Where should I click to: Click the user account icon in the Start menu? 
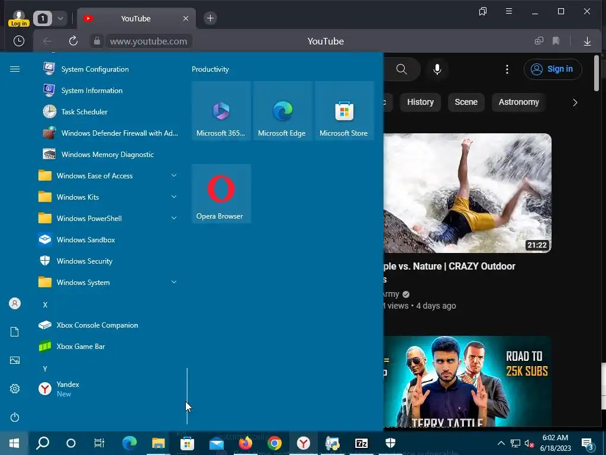(15, 303)
